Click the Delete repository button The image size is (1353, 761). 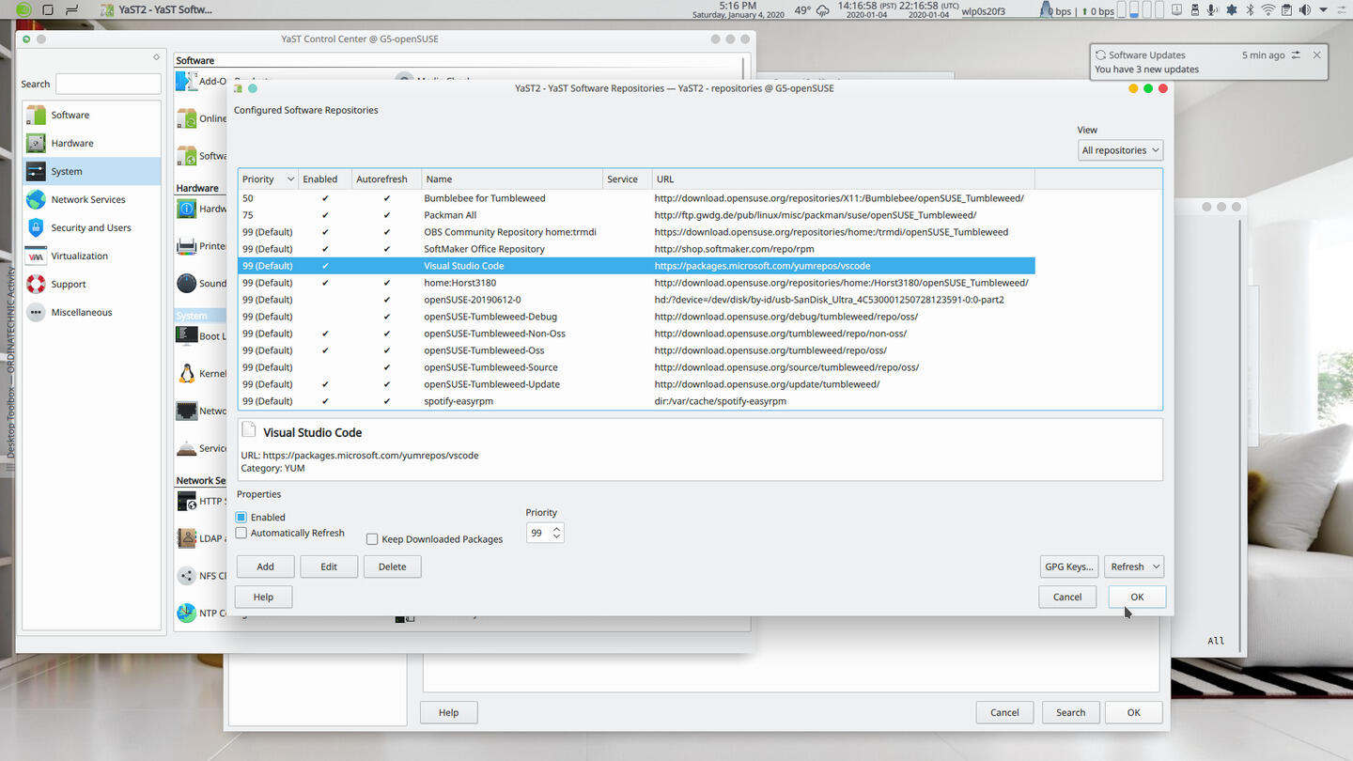(392, 567)
